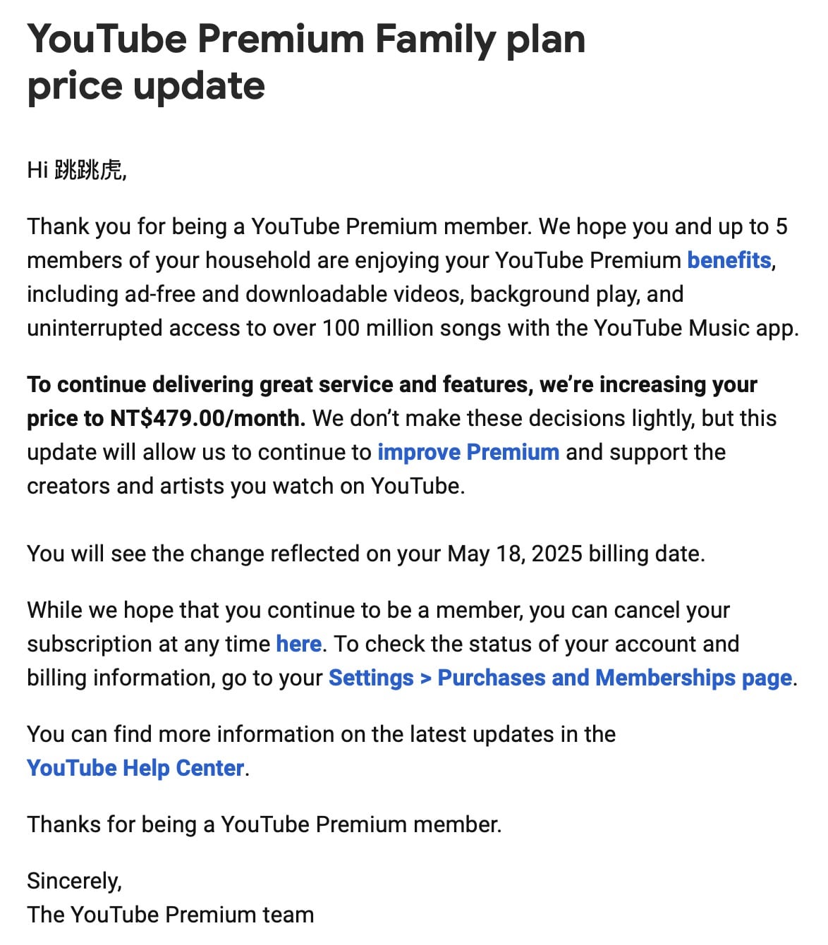Click the "Sincerely," closing line
The image size is (828, 945).
(75, 881)
